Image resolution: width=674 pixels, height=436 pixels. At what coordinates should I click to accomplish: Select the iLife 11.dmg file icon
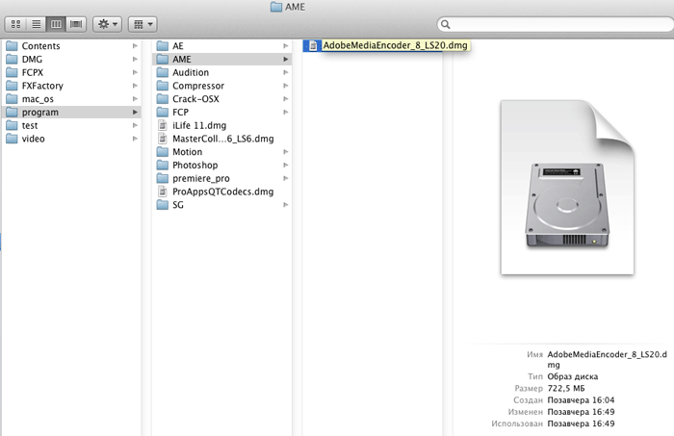(163, 125)
